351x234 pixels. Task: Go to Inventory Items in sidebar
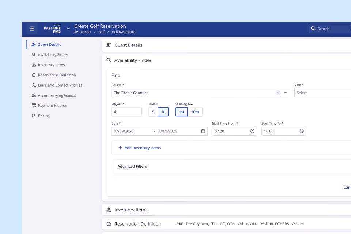pos(52,65)
